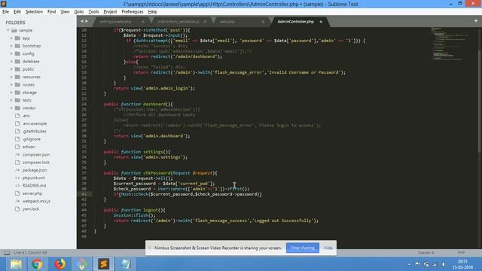Image resolution: width=482 pixels, height=271 pixels.
Task: Open the package.json file
Action: tap(35, 170)
